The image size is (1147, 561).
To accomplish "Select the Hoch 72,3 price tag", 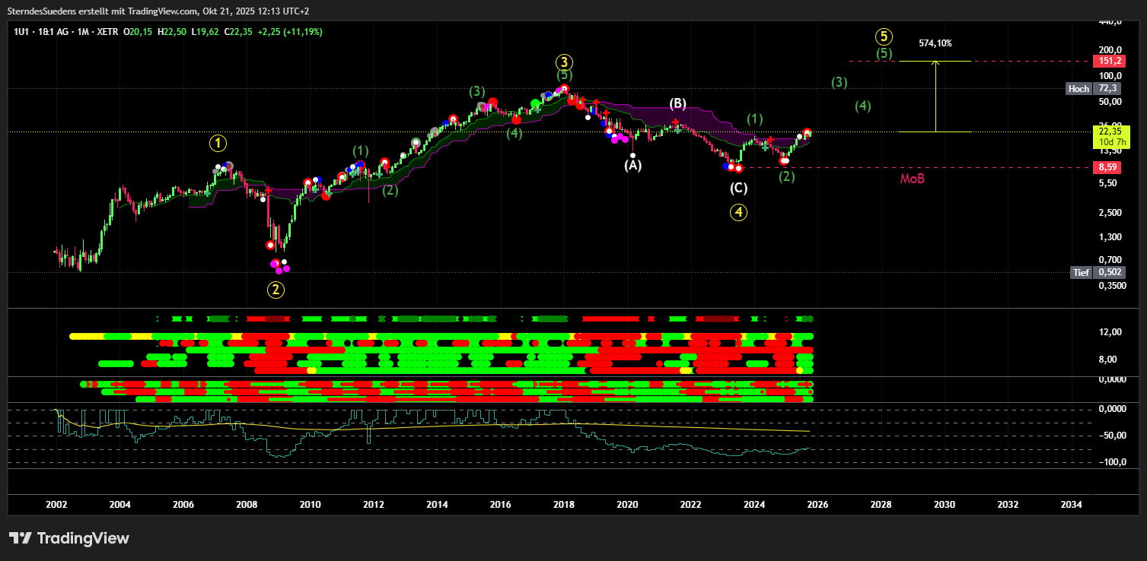I will pos(1094,89).
